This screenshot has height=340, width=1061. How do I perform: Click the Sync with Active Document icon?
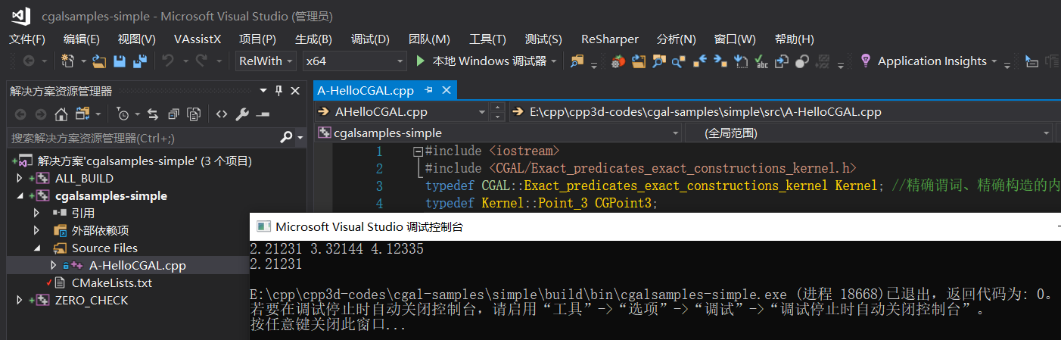tap(152, 114)
